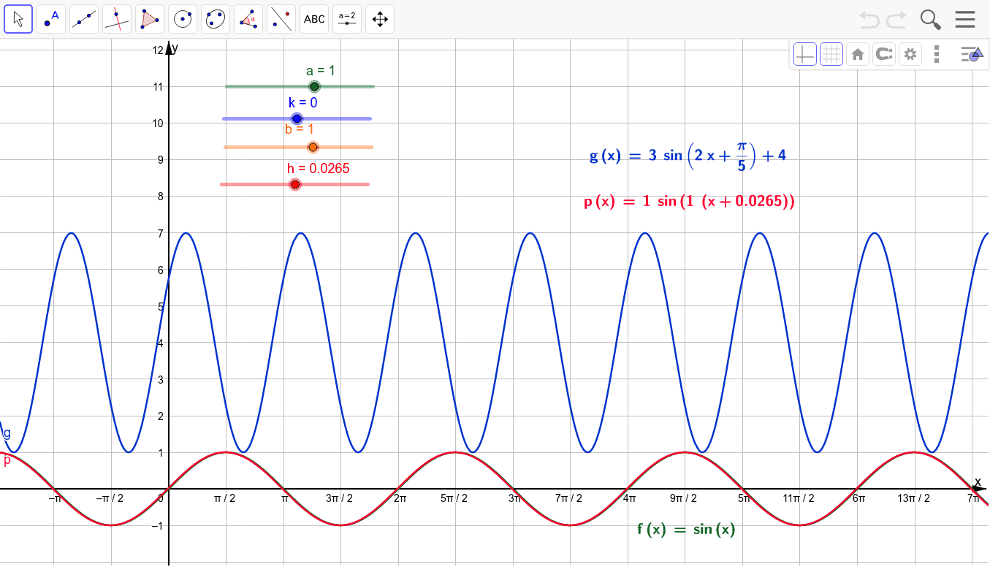
Task: Reset view with home button
Action: tap(858, 54)
